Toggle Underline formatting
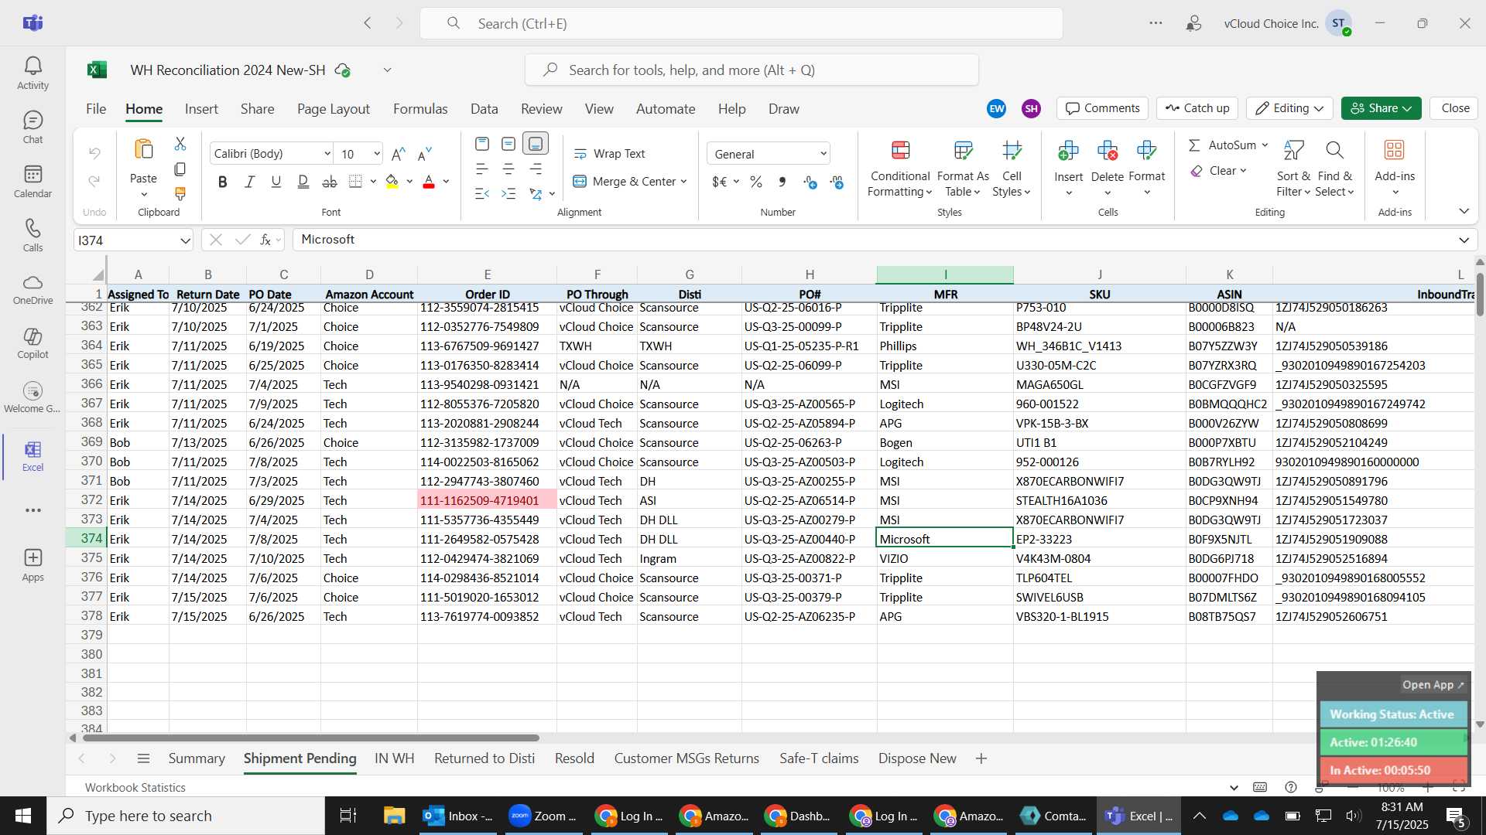The width and height of the screenshot is (1486, 835). click(276, 182)
